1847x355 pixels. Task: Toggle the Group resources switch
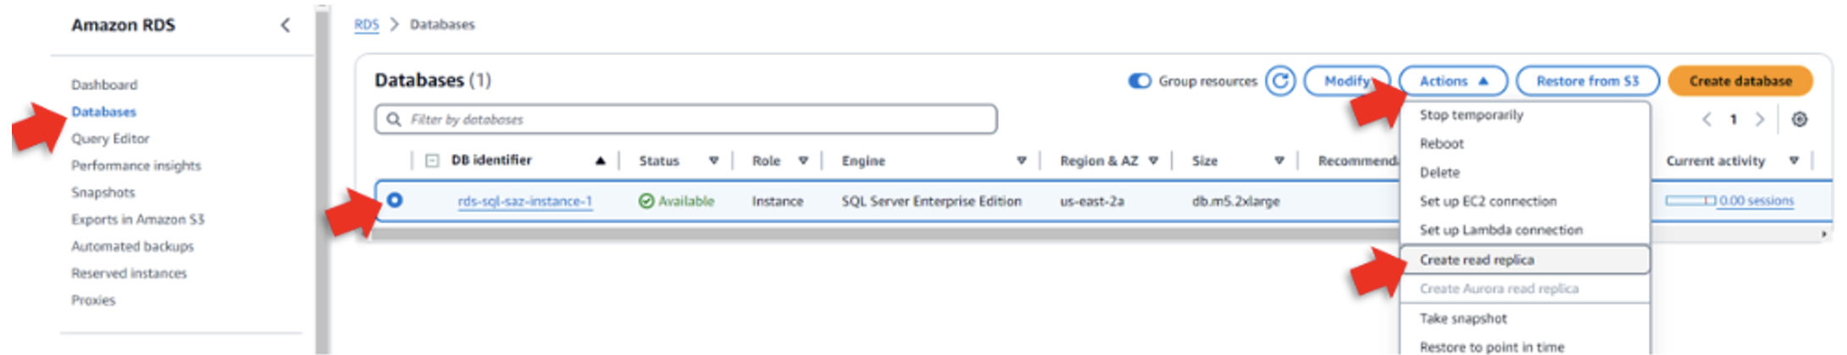[1140, 81]
